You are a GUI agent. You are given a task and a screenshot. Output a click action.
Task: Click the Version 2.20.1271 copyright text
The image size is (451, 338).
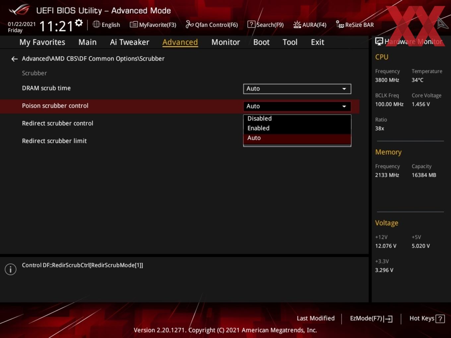(225, 330)
